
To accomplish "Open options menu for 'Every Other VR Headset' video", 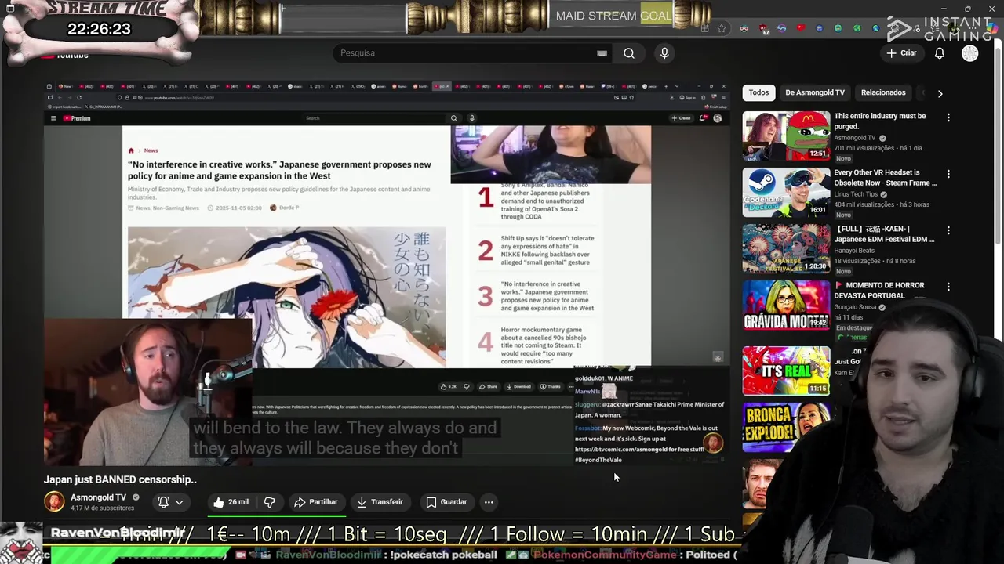I will 948,174.
